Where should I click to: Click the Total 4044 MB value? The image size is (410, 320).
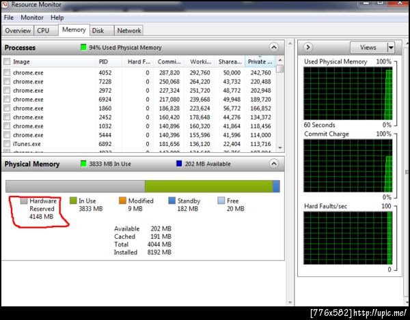tap(159, 244)
